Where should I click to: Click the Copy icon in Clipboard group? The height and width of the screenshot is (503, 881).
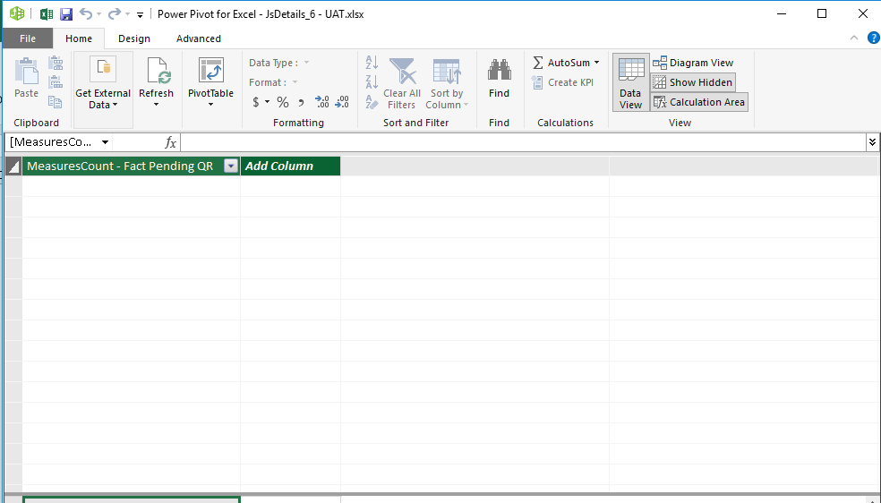(x=56, y=102)
